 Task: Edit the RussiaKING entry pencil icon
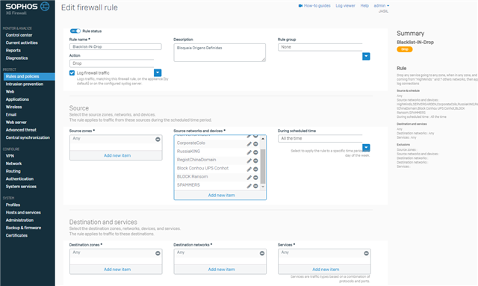[x=249, y=152]
